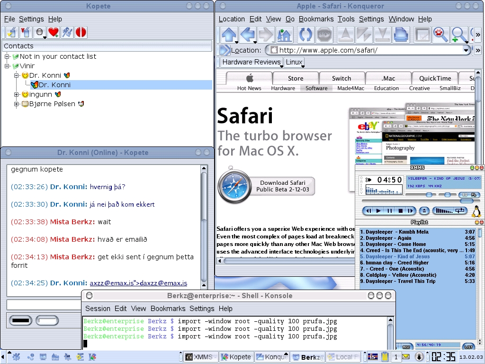485x364 pixels.
Task: Click the desktop pager number 1
Action: (395, 357)
